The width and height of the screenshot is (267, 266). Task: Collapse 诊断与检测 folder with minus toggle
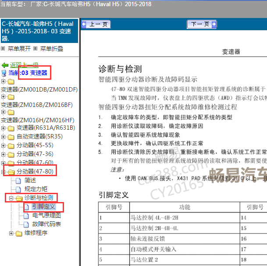click(11, 198)
